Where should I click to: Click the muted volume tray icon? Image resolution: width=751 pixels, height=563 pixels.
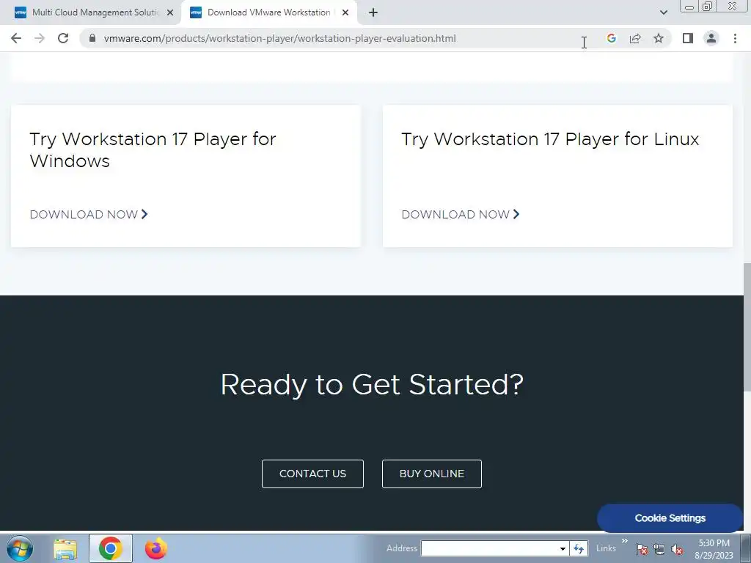(677, 550)
